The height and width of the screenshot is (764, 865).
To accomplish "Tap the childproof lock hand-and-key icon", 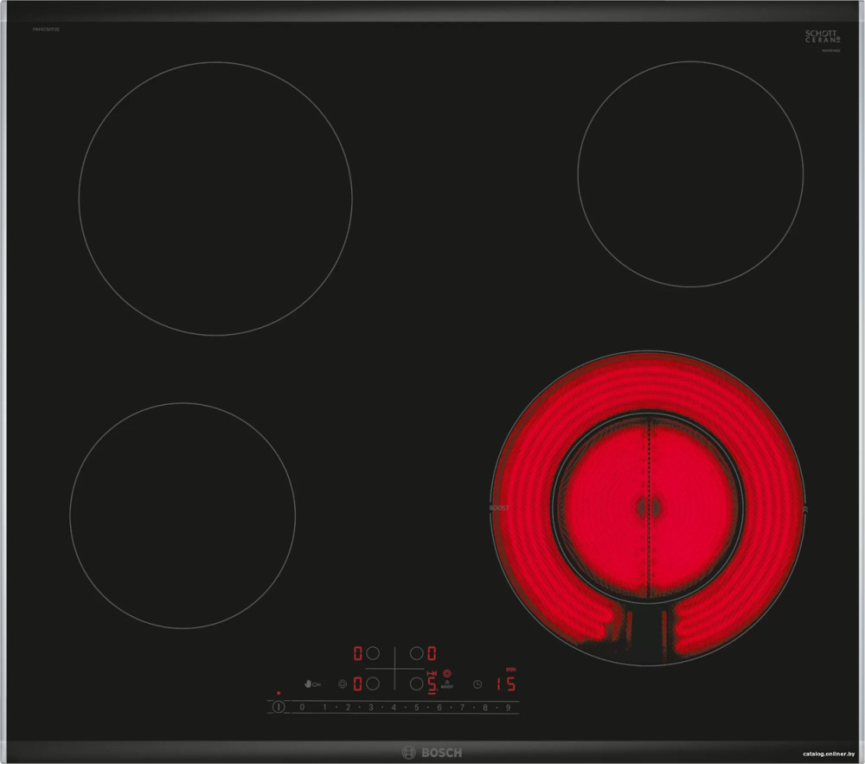I will tap(312, 684).
